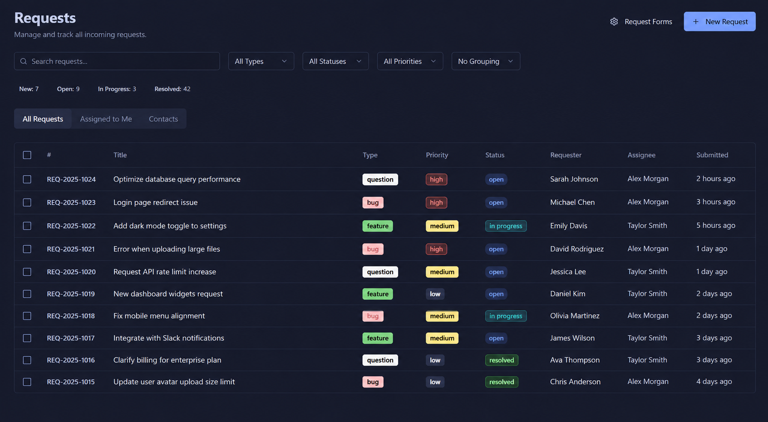Screen dimensions: 768x422
Task: Click the plus icon in New Request
Action: [x=695, y=22]
